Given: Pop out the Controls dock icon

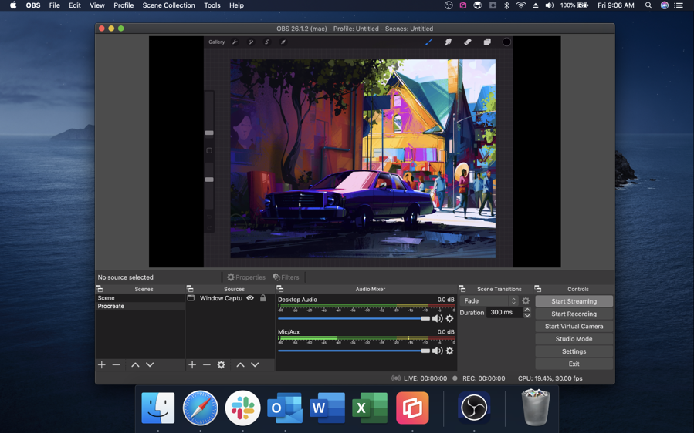Looking at the screenshot, I should pos(538,289).
